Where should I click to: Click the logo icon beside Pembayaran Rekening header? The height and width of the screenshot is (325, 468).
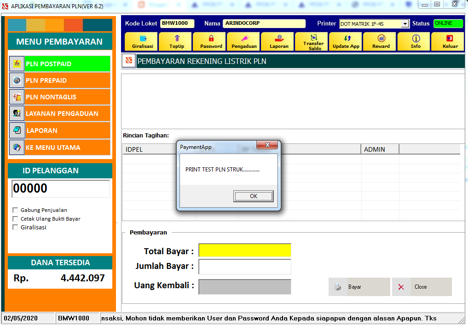[129, 61]
